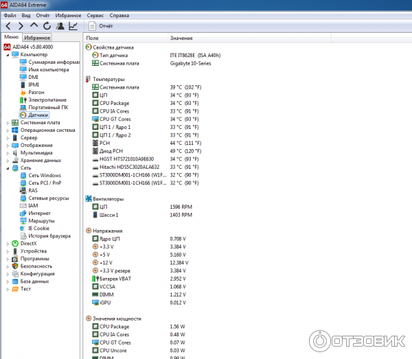Click the IE Cookie icon

click(x=23, y=229)
